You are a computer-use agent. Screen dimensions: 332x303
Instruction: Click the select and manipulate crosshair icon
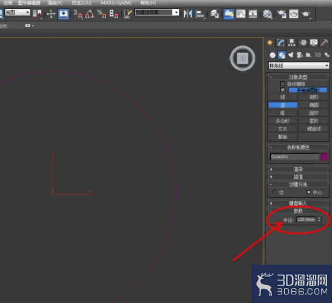[51, 14]
